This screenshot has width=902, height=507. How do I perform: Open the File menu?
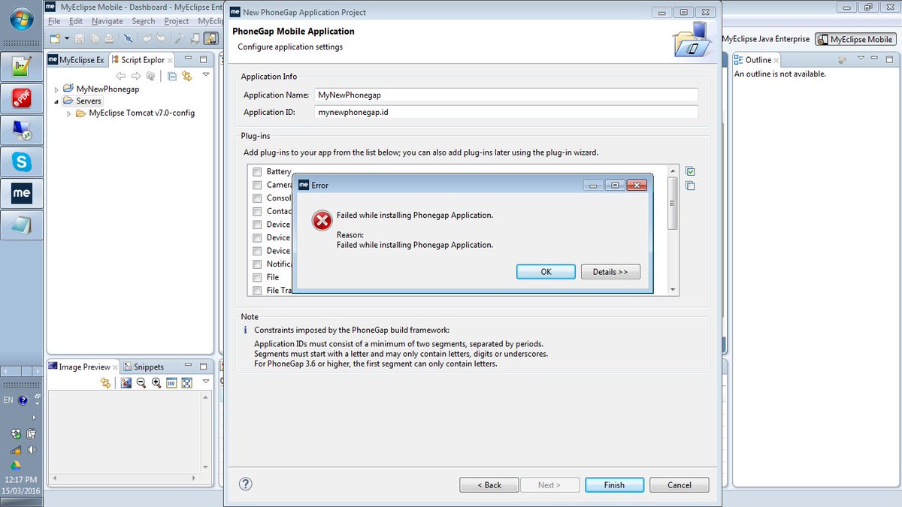click(x=54, y=21)
